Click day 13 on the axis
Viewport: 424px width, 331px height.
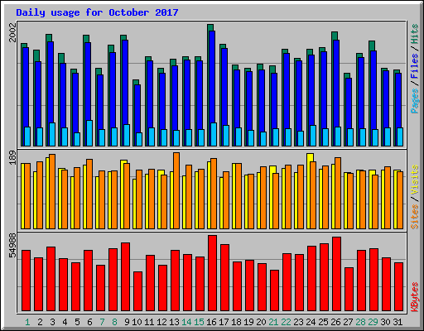(x=174, y=322)
